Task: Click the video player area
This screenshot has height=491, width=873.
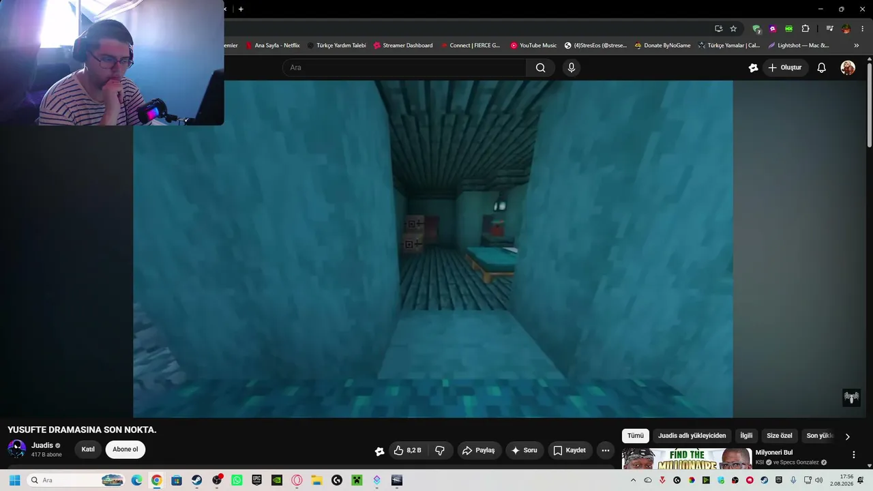Action: [433, 249]
